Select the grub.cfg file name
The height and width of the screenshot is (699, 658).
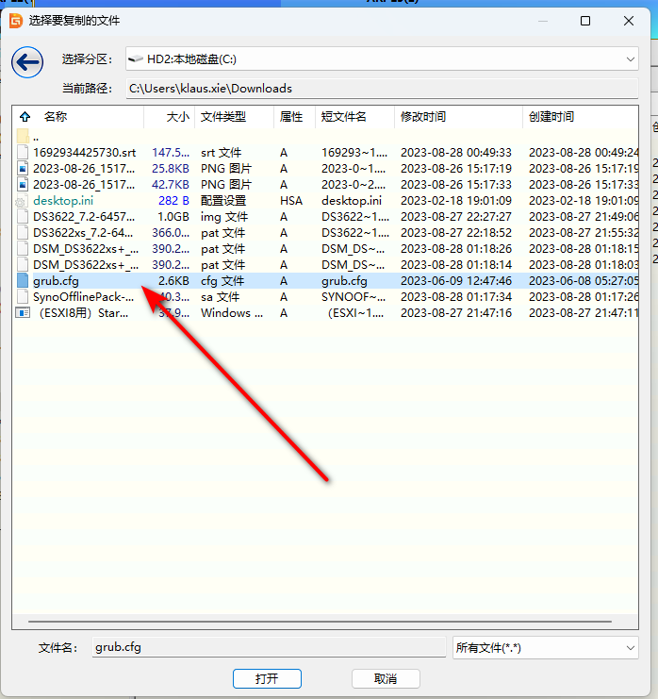(x=56, y=281)
